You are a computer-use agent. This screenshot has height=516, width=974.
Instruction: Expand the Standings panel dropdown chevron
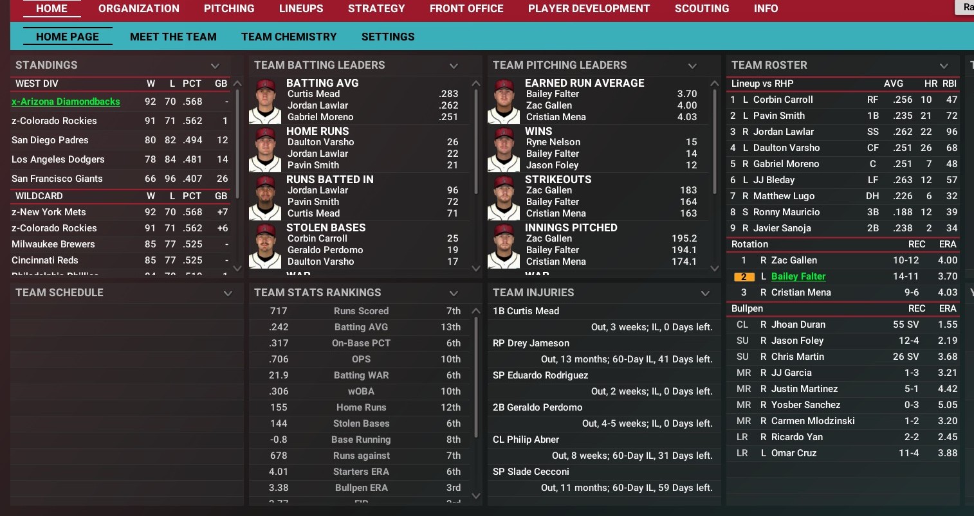click(215, 66)
